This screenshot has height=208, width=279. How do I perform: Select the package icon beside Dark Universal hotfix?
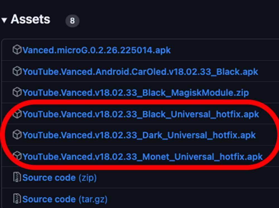(x=18, y=135)
